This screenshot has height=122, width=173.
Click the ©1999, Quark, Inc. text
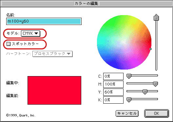pos(21,115)
